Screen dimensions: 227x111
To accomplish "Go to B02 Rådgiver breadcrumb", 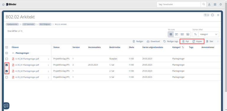I will click(45, 24).
